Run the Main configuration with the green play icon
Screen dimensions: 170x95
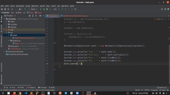tap(41, 9)
